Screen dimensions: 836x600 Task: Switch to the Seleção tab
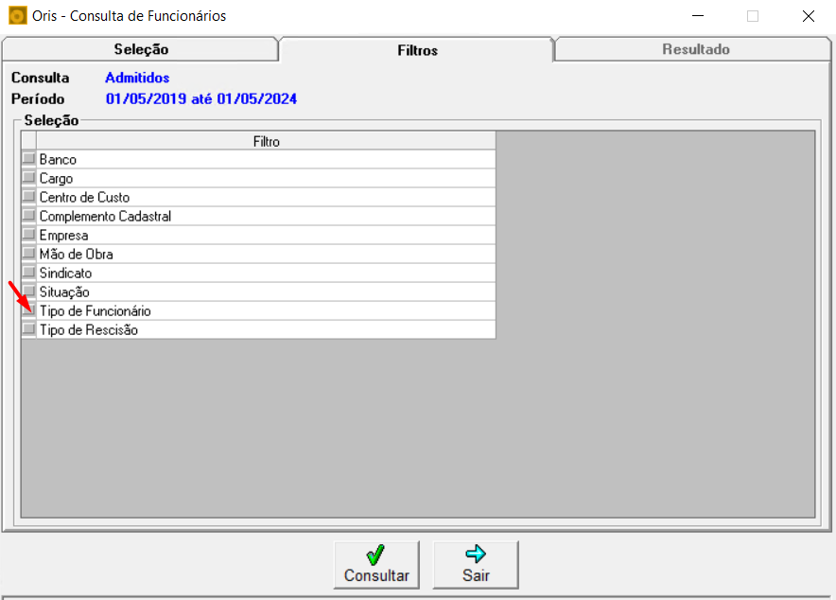pos(141,49)
